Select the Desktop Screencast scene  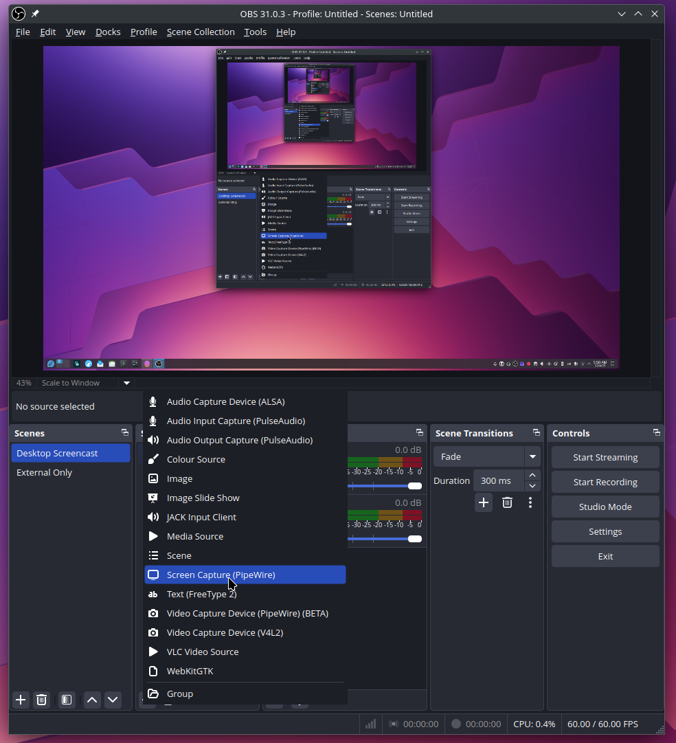(x=71, y=453)
